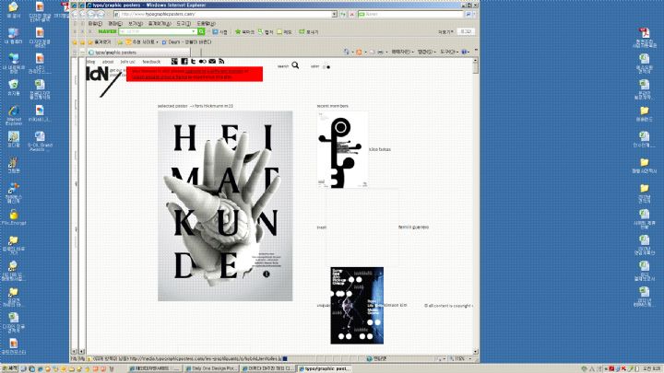Open the Favorites menu in Internet Explorer
Viewport: 664px width, 373px height.
pos(160,24)
